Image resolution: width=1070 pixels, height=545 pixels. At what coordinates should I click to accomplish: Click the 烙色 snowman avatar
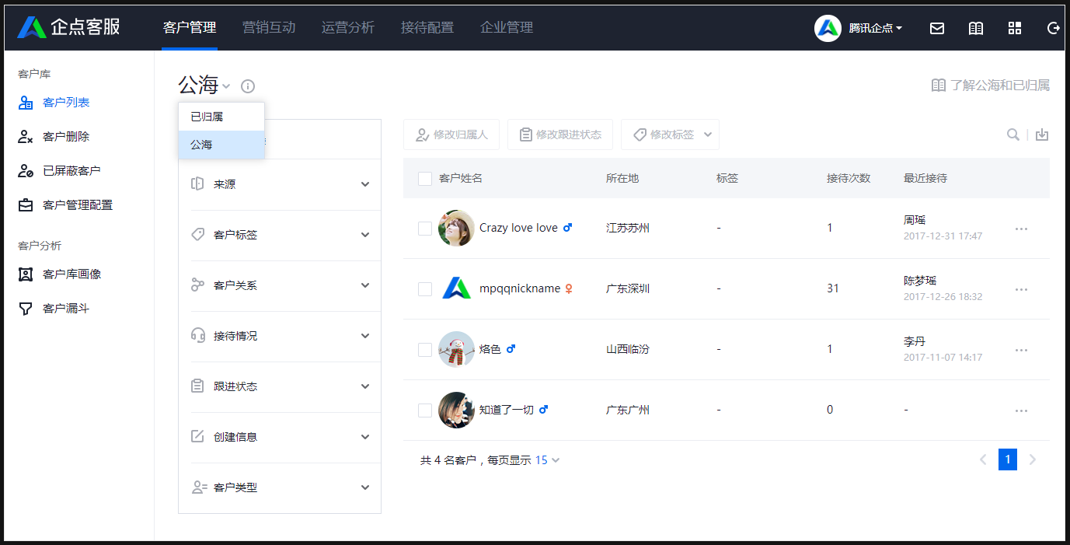[456, 349]
